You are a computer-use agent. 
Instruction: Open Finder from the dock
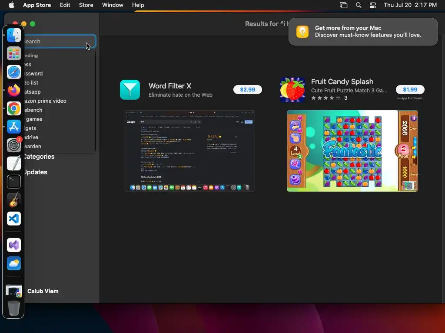pos(13,35)
